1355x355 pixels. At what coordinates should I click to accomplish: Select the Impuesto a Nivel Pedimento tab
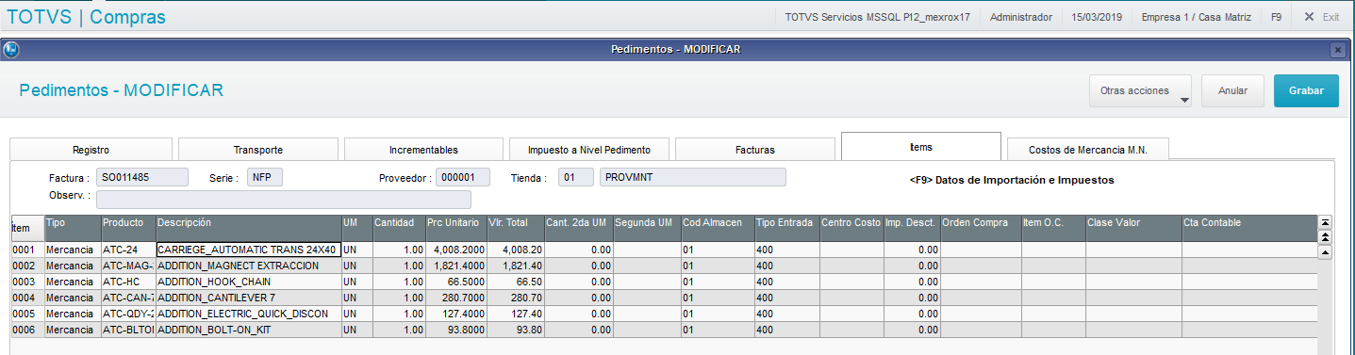click(x=589, y=150)
